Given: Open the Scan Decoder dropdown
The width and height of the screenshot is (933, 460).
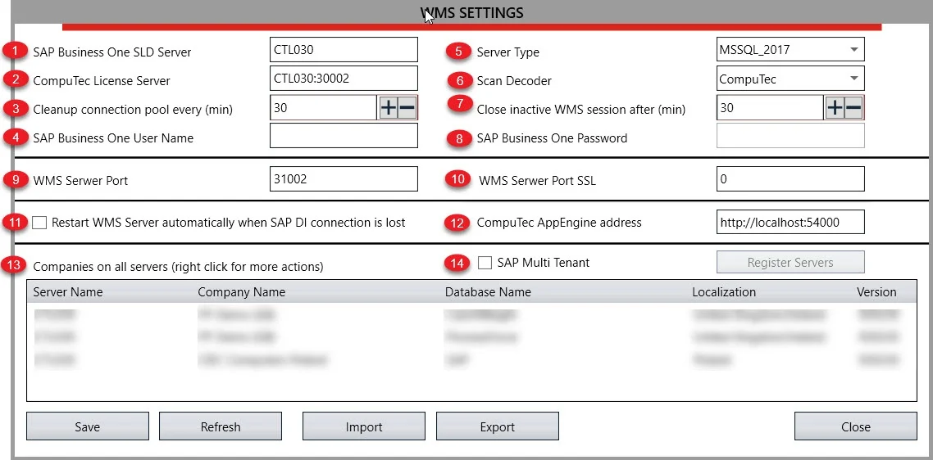Looking at the screenshot, I should (x=790, y=79).
